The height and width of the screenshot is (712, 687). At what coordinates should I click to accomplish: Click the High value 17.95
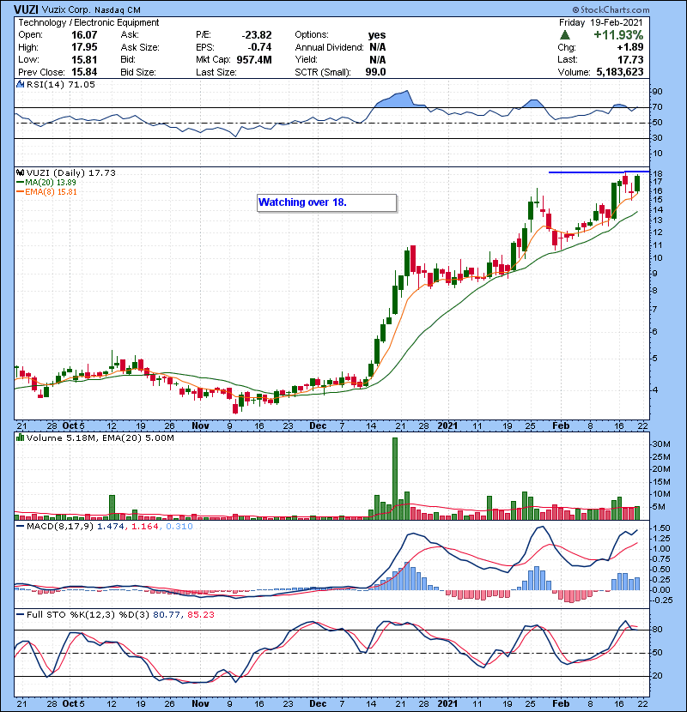pos(84,47)
